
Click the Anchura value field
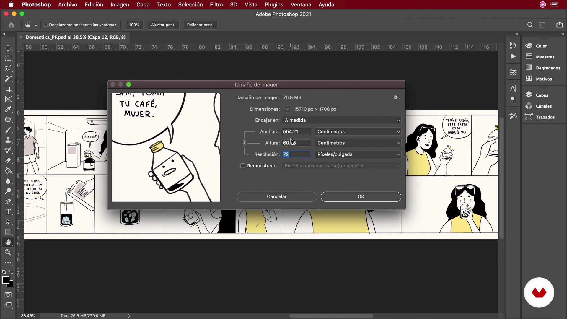tap(296, 132)
